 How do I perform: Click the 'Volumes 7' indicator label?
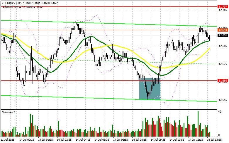(x=8, y=112)
